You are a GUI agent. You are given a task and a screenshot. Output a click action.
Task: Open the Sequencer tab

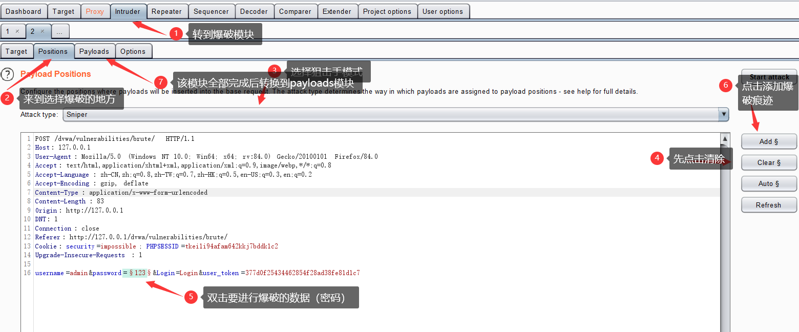tap(212, 11)
